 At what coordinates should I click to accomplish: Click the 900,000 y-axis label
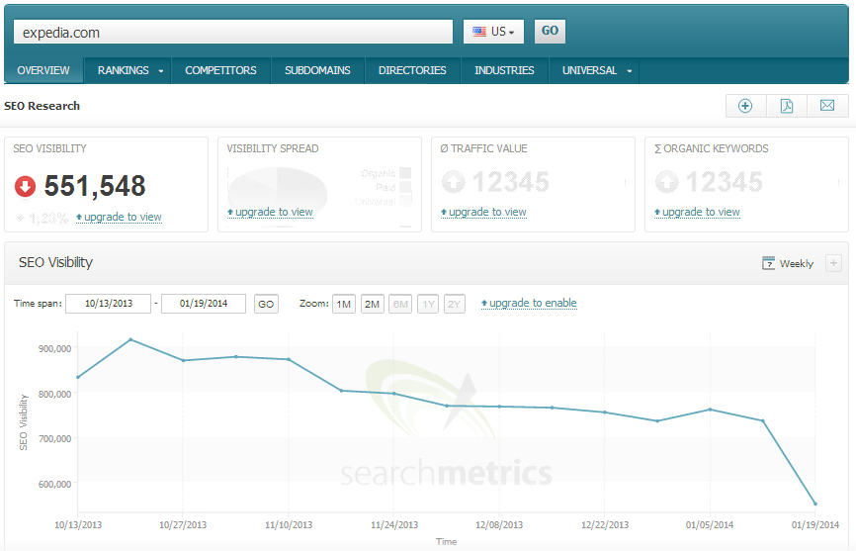54,348
